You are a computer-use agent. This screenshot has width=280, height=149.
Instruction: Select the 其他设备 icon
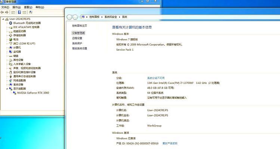10,60
